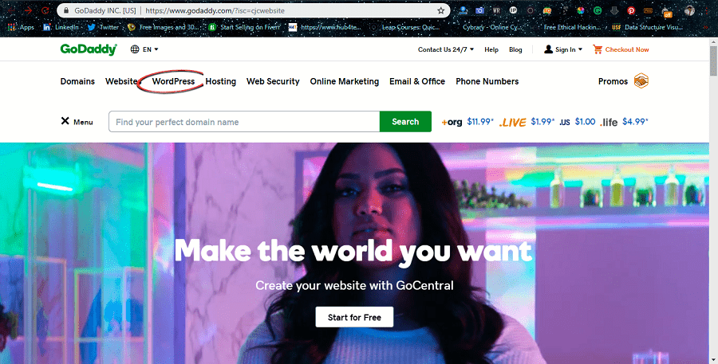Open the WordPress menu
Viewport: 718px width, 364px height.
173,81
